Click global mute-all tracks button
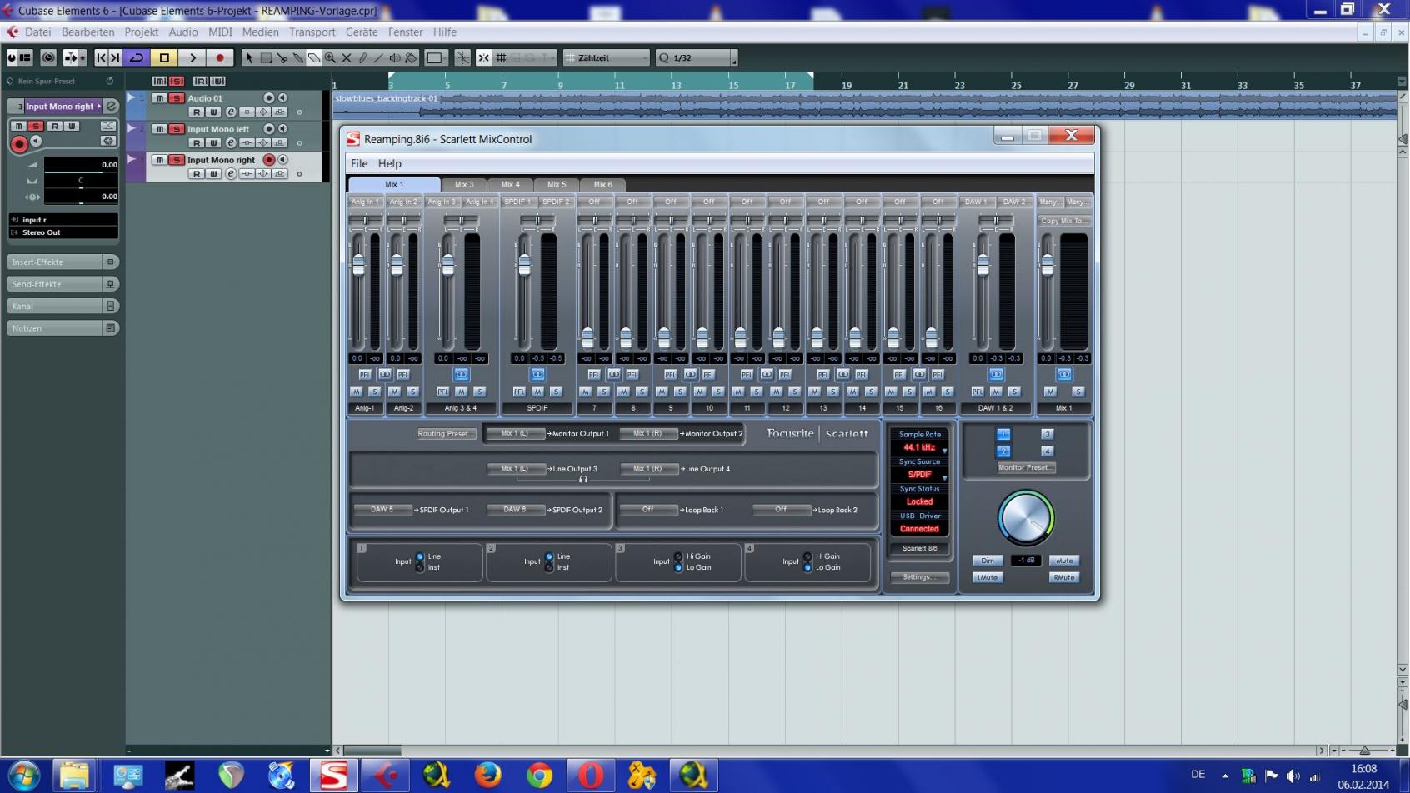The image size is (1410, 793). (159, 81)
